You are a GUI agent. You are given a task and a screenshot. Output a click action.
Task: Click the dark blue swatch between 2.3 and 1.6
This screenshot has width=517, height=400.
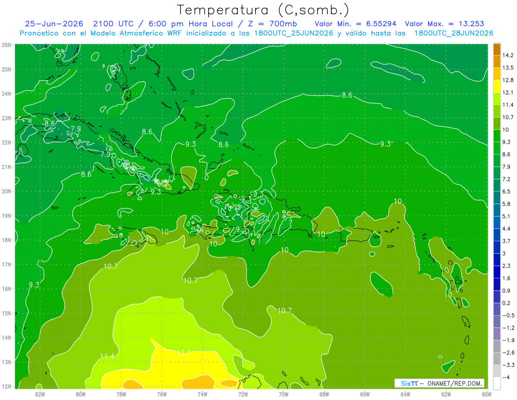(497, 272)
